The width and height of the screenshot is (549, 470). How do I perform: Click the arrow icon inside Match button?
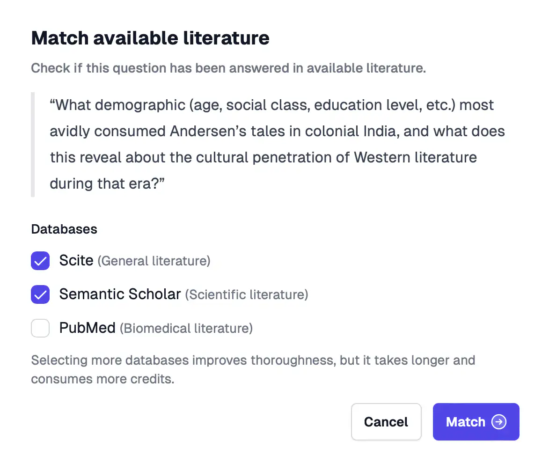(x=499, y=422)
